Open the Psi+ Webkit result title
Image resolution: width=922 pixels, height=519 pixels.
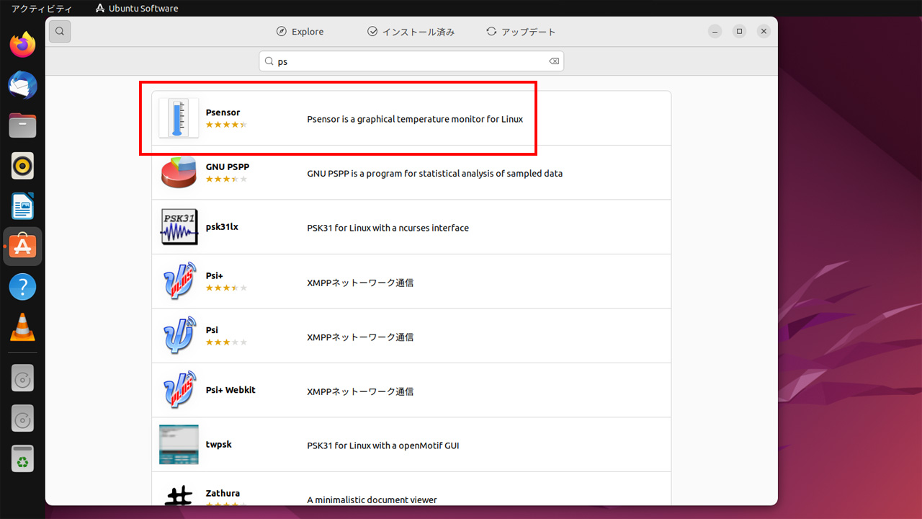coord(230,390)
